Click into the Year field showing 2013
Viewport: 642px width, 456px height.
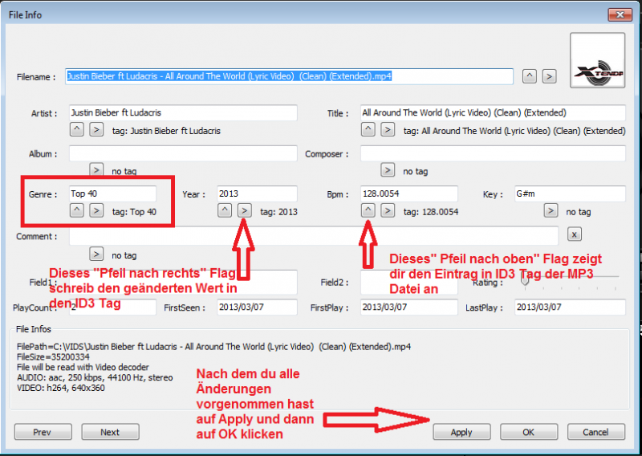tap(257, 193)
